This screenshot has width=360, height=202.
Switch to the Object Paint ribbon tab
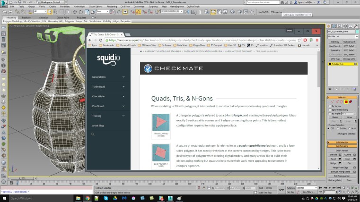tap(62, 17)
